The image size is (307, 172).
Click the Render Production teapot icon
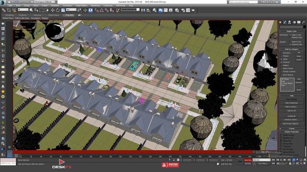coord(193,10)
